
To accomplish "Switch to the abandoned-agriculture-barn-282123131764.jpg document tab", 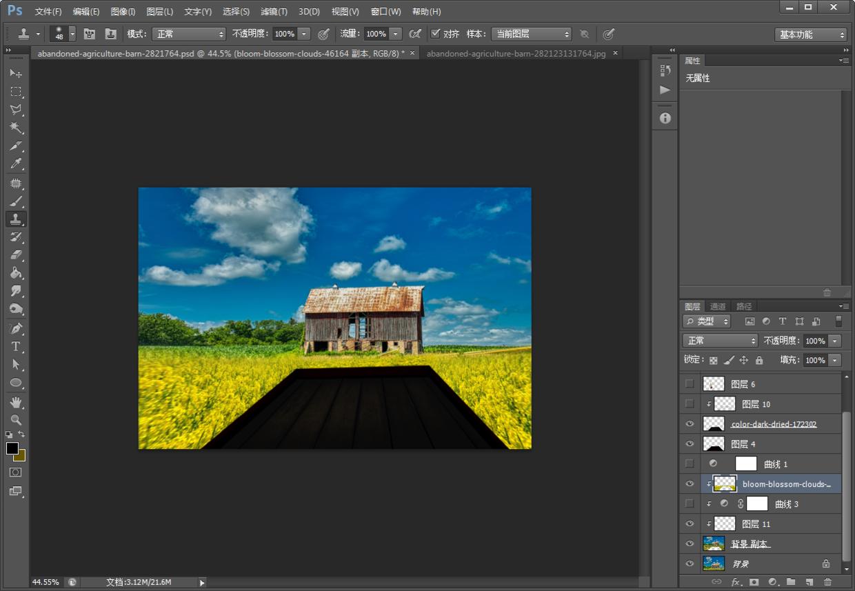I will pos(516,53).
